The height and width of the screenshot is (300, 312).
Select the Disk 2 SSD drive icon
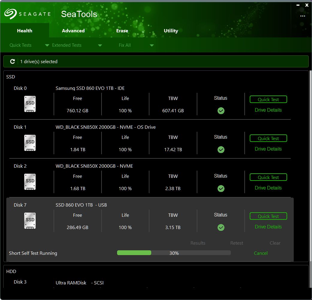click(x=30, y=182)
